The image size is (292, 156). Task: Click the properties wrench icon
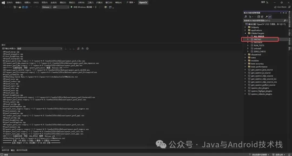coord(267,17)
